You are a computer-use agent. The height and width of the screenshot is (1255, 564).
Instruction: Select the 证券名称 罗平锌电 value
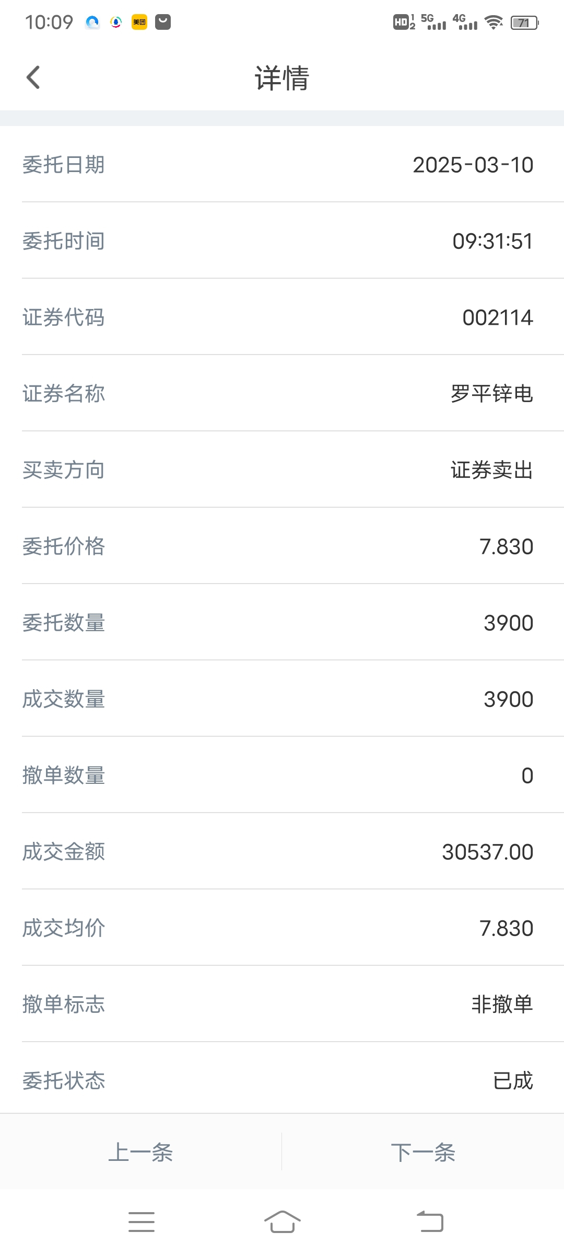coord(492,394)
